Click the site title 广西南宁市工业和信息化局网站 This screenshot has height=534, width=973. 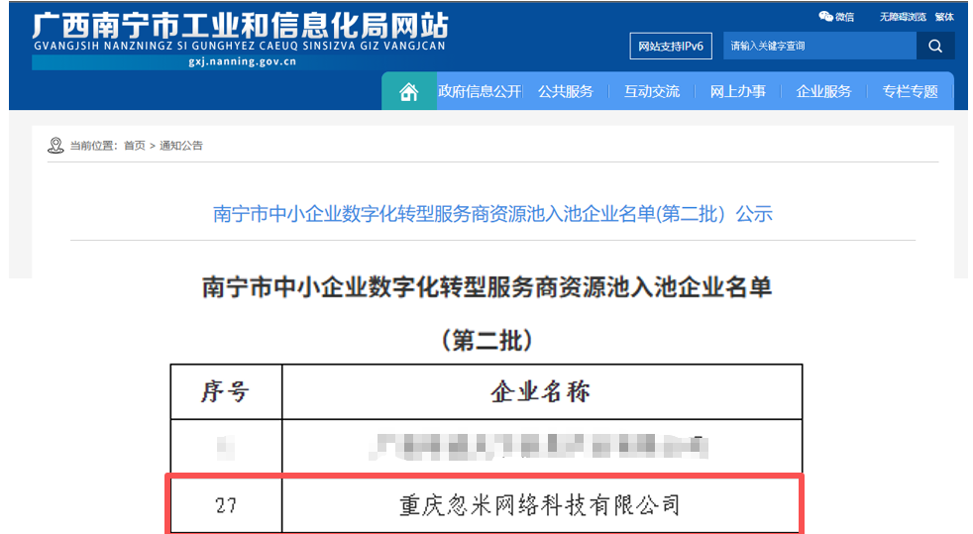point(240,26)
